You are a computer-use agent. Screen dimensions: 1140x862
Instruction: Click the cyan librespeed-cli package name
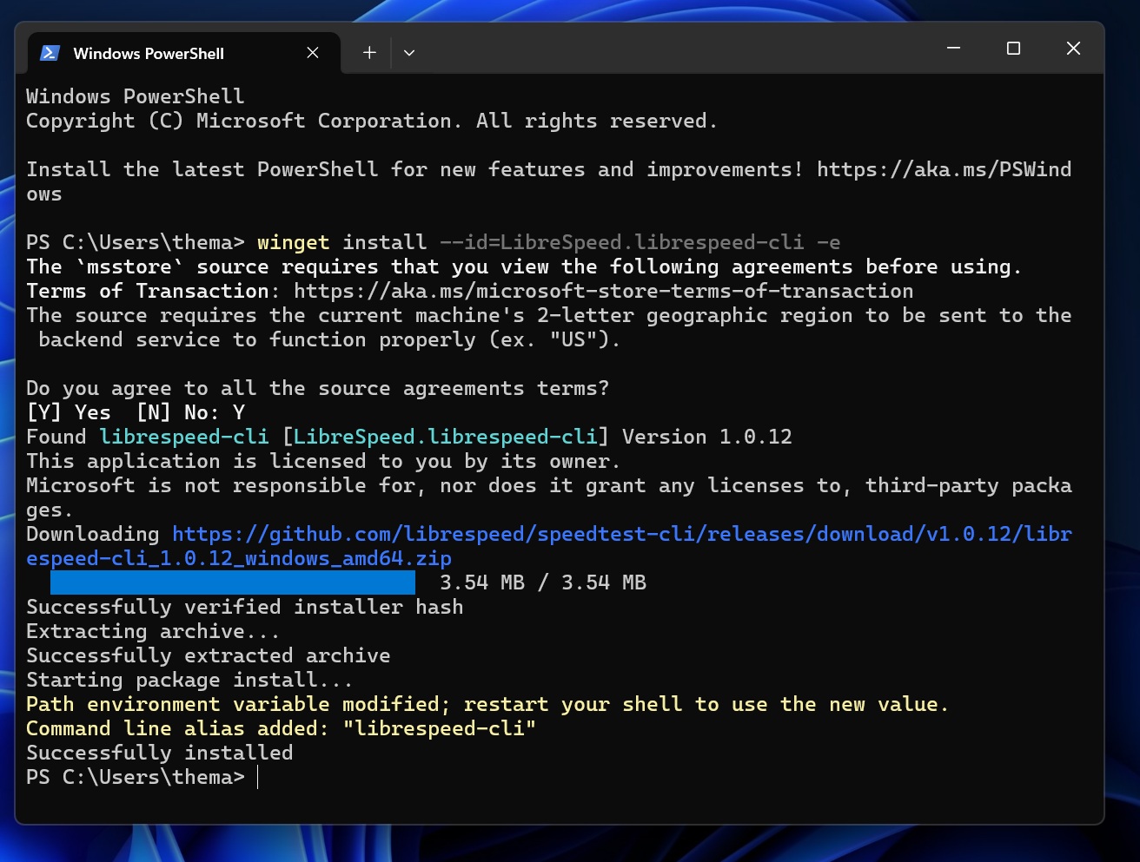[184, 437]
